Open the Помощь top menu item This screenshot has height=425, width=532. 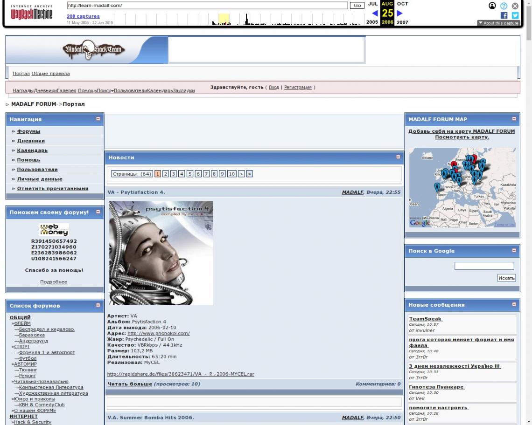(x=88, y=90)
